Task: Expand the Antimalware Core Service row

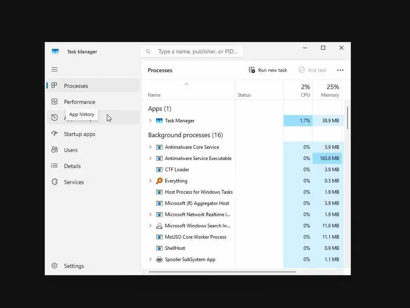Action: point(151,147)
